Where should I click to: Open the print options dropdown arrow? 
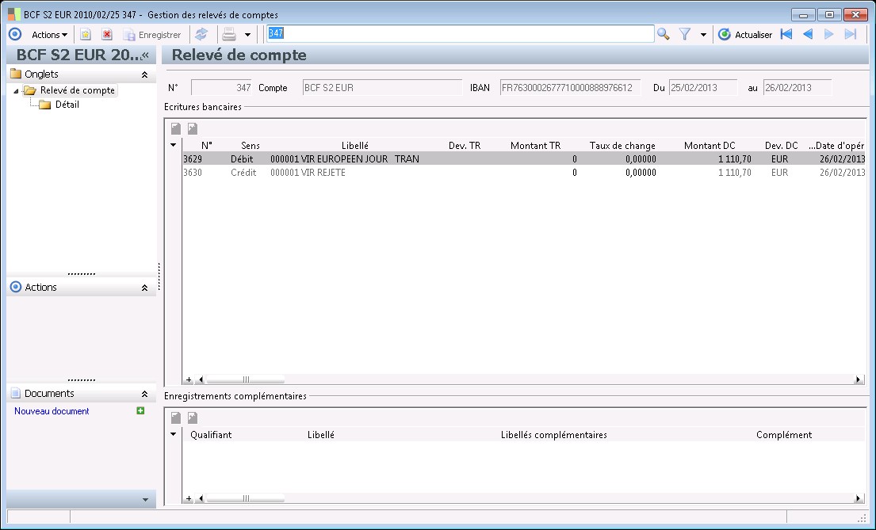tap(247, 34)
